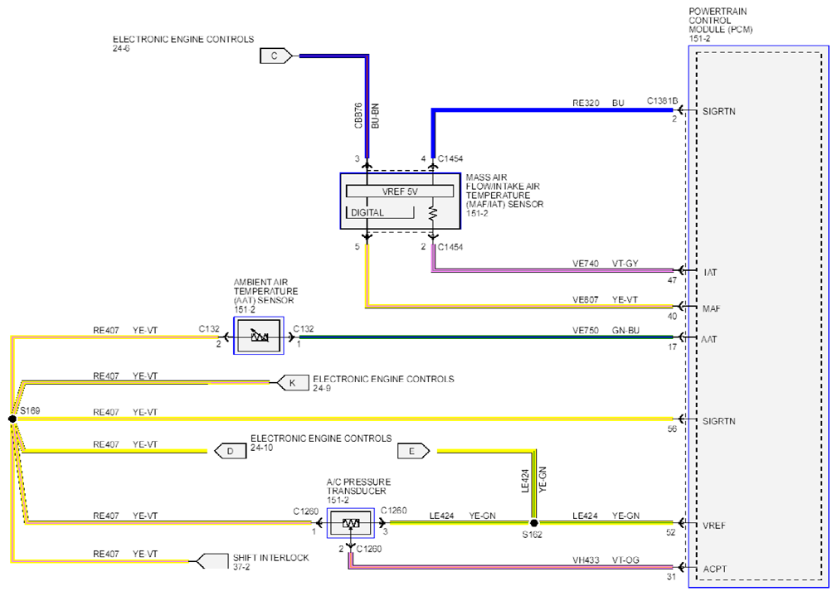This screenshot has width=837, height=596.
Task: Open Electronic Engine Controls 24-10 reference
Action: (x=321, y=443)
